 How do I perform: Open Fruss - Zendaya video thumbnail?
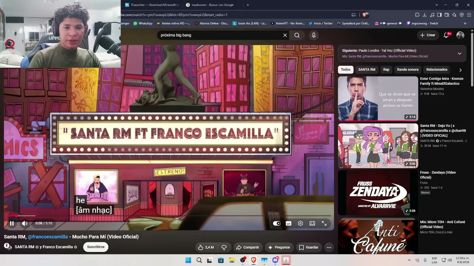coord(378,192)
